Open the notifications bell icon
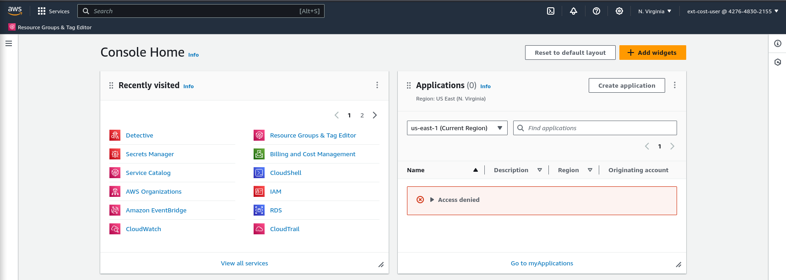 (574, 11)
